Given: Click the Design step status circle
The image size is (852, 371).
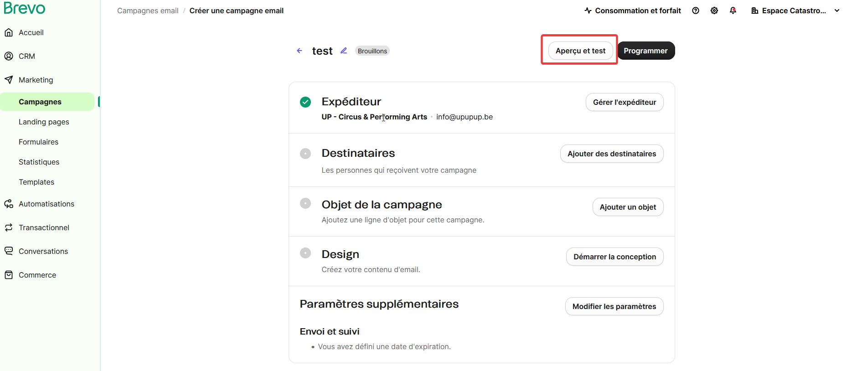Looking at the screenshot, I should 305,253.
